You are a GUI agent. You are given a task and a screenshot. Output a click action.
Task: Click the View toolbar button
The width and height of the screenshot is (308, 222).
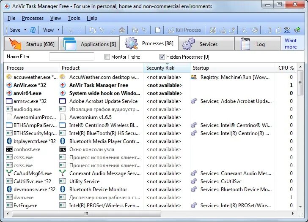click(x=48, y=30)
